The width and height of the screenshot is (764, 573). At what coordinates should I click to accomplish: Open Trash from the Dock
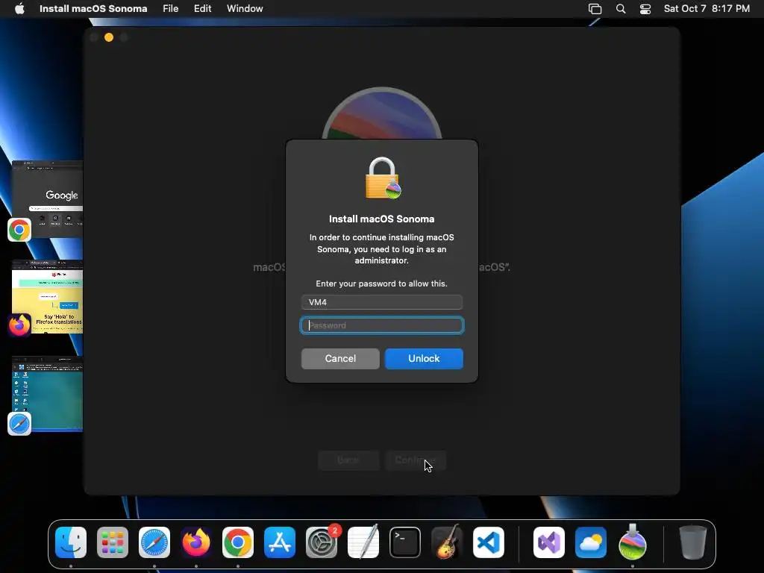[693, 542]
